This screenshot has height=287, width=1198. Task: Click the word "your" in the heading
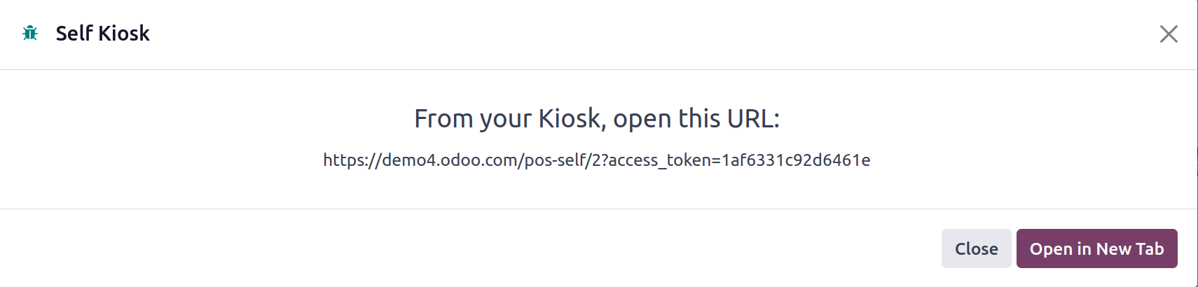click(x=506, y=119)
